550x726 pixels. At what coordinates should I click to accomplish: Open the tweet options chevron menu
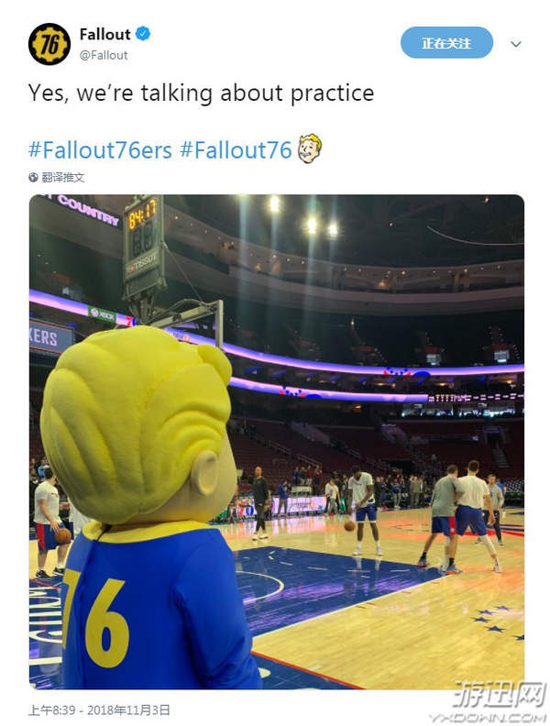[x=515, y=44]
